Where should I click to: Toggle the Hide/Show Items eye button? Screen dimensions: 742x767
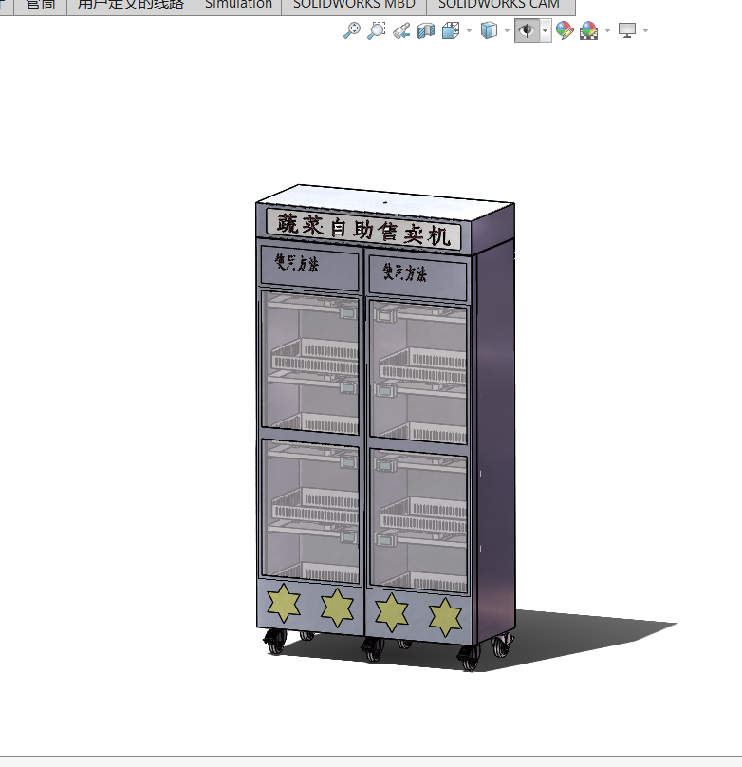coord(527,30)
